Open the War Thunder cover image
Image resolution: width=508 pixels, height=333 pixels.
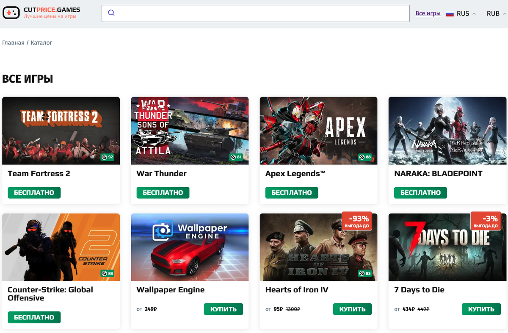(190, 130)
